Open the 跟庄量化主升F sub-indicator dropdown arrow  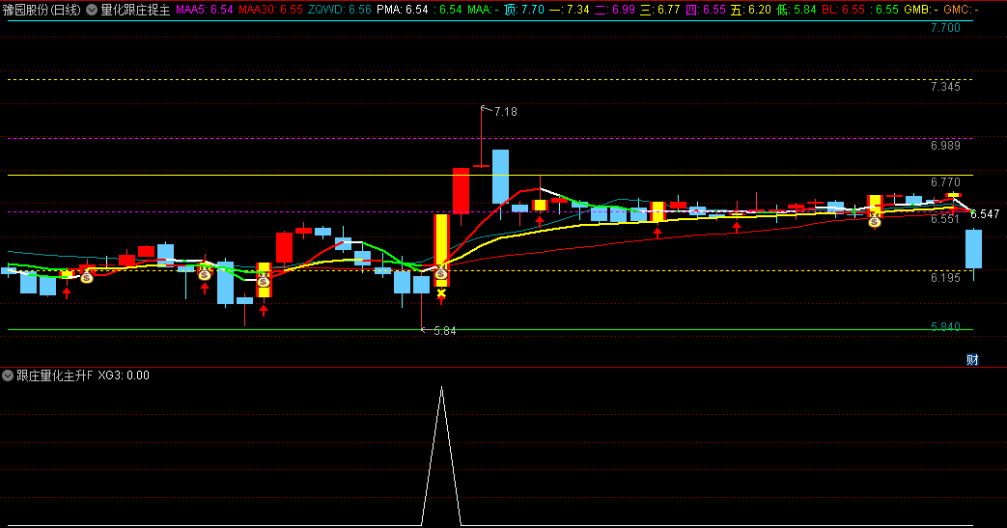tap(9, 375)
